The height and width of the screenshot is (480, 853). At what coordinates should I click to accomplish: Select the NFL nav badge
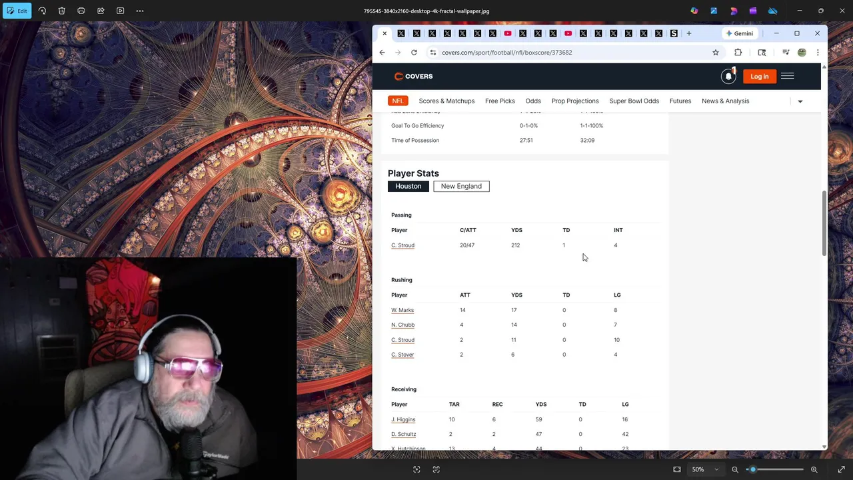coord(398,101)
